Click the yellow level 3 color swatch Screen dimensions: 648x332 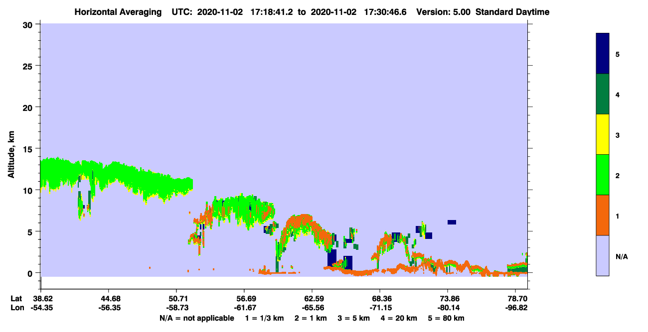coord(602,134)
